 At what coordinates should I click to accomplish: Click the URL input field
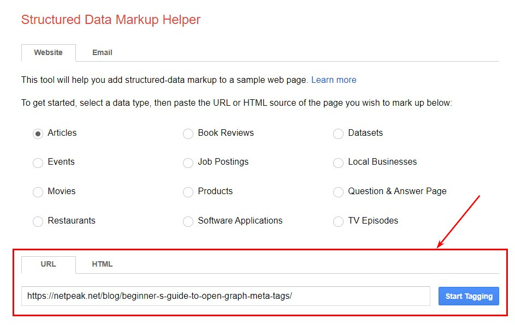pos(226,296)
